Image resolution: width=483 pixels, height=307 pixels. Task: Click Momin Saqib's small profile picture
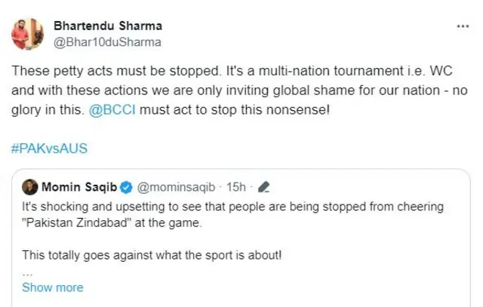click(30, 186)
